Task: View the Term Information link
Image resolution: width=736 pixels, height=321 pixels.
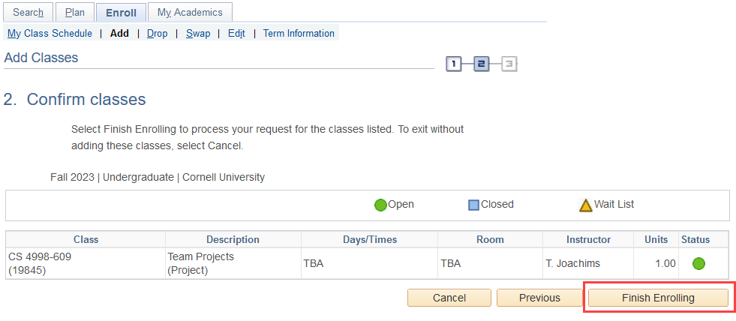Action: point(299,34)
